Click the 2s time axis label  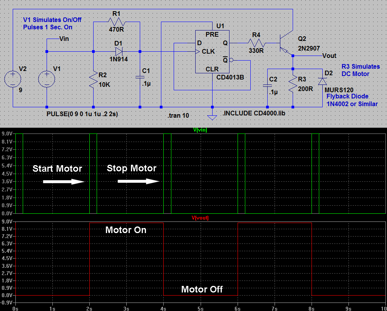tap(89, 309)
